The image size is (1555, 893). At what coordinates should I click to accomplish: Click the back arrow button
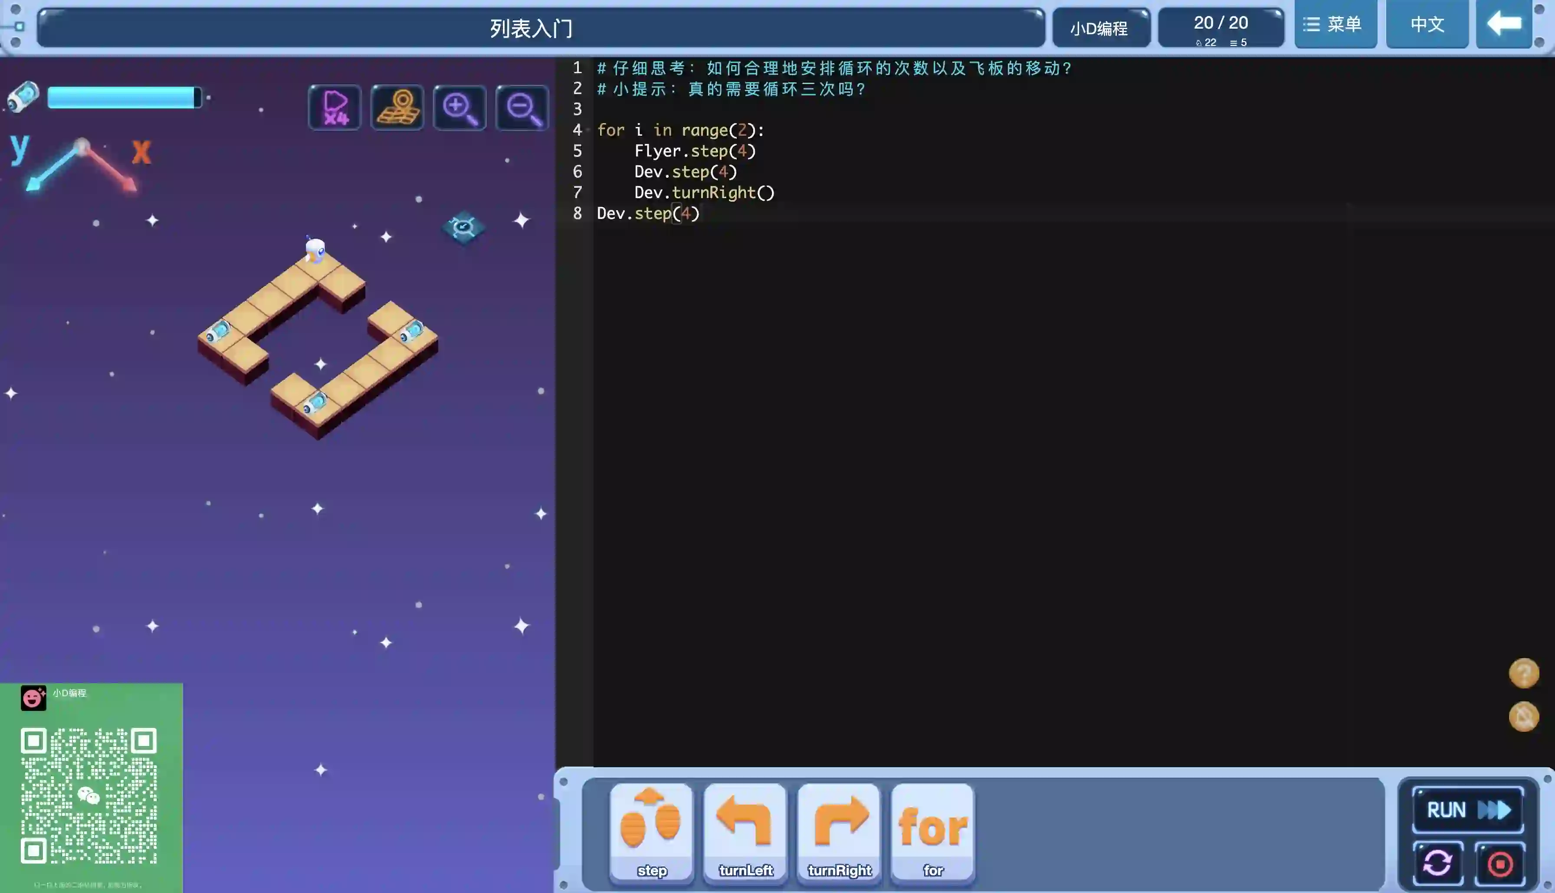click(x=1503, y=25)
